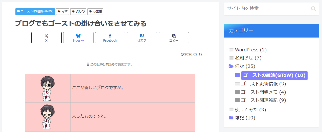Click the open folder icon beside 伺か

click(x=231, y=66)
